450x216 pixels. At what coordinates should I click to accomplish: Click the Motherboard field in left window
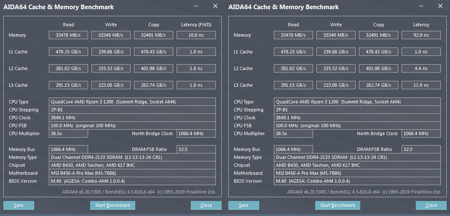click(x=132, y=173)
